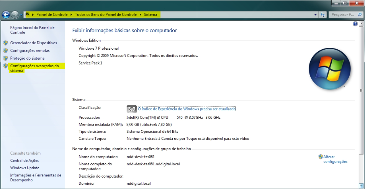
Task: Click Alterar configurações link
Action: [x=335, y=159]
